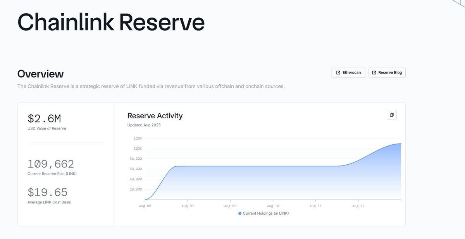
Task: Click the Aug 11 axis label
Action: click(315, 206)
